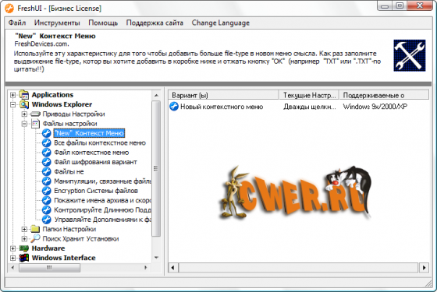Click tree panel horizontal scroll left arrow
The width and height of the screenshot is (437, 292).
(x=12, y=268)
